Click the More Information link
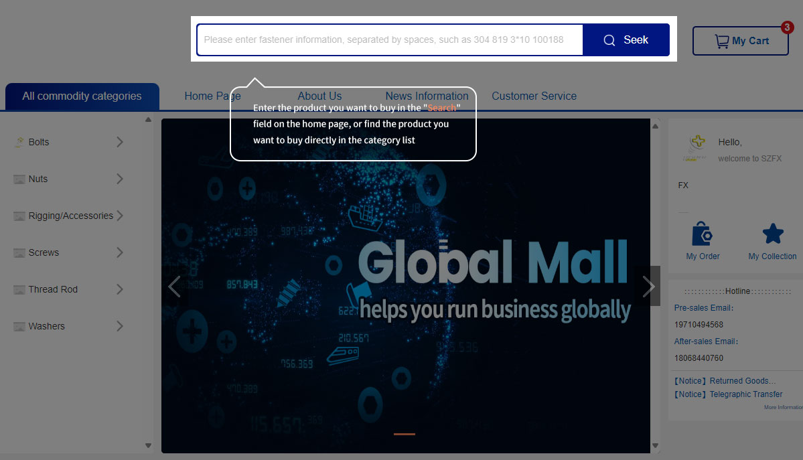The image size is (803, 460). (784, 407)
